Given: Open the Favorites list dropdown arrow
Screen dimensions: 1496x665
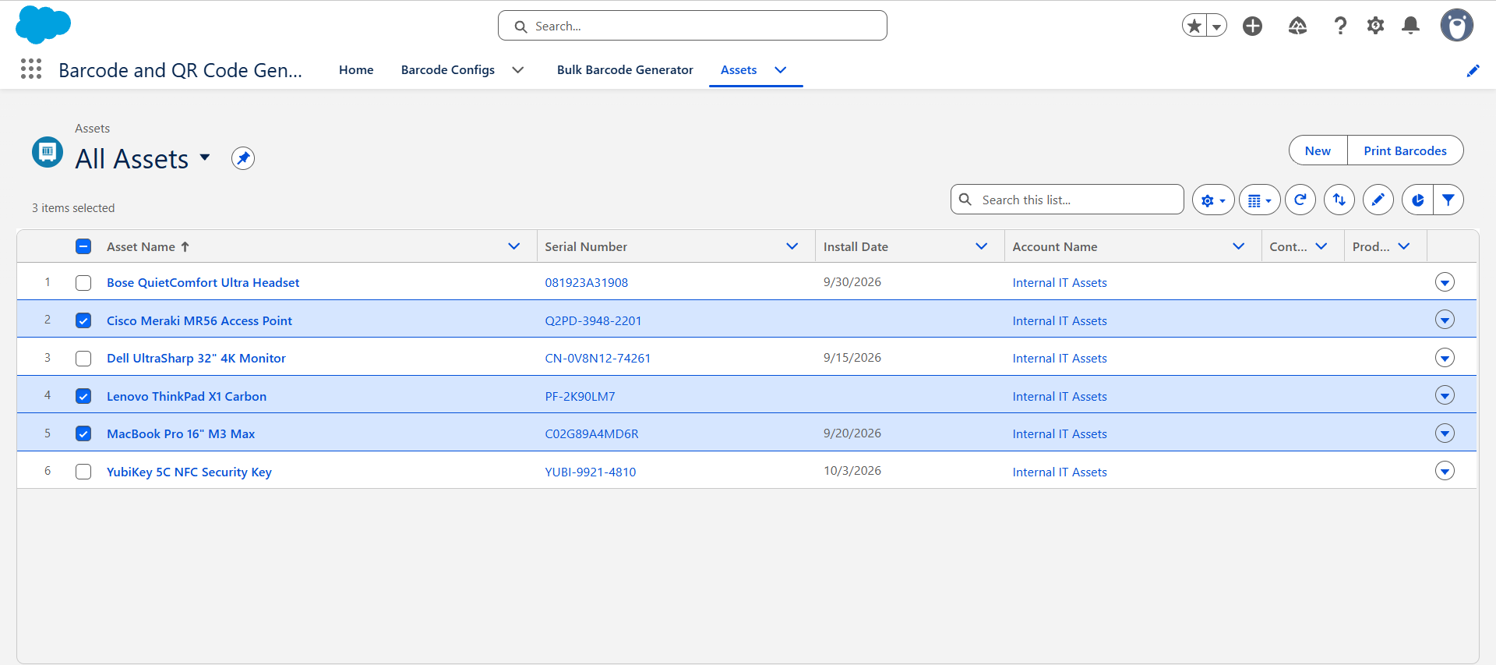Looking at the screenshot, I should pos(1216,26).
